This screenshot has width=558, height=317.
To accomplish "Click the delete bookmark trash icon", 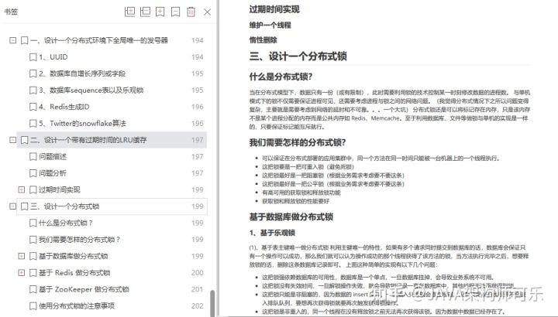I will coord(191,12).
